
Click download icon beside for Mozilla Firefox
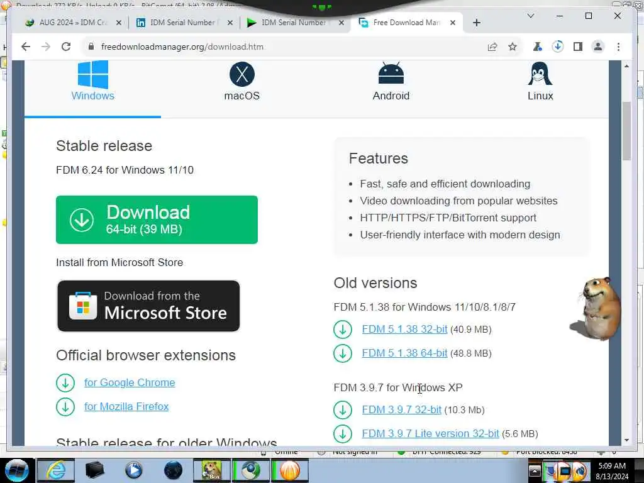(65, 407)
